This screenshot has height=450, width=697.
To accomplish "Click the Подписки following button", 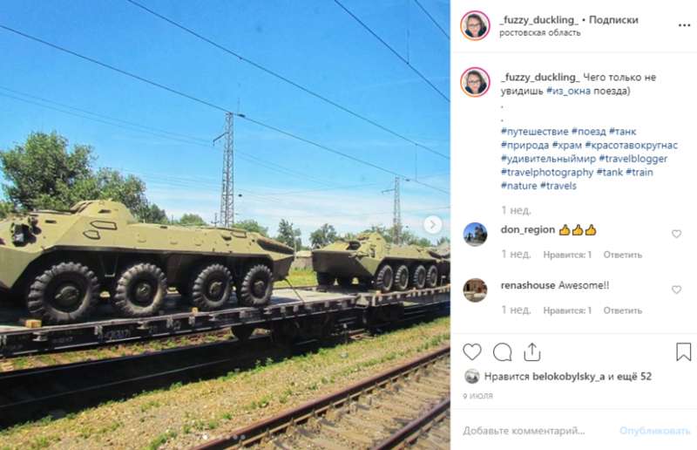I will (613, 19).
